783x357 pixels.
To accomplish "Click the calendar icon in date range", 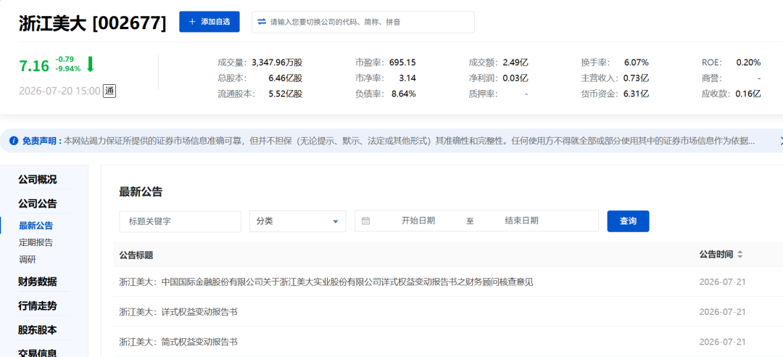I will (x=365, y=221).
